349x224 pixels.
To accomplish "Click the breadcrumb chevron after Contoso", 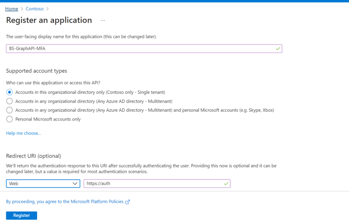I will (x=47, y=9).
